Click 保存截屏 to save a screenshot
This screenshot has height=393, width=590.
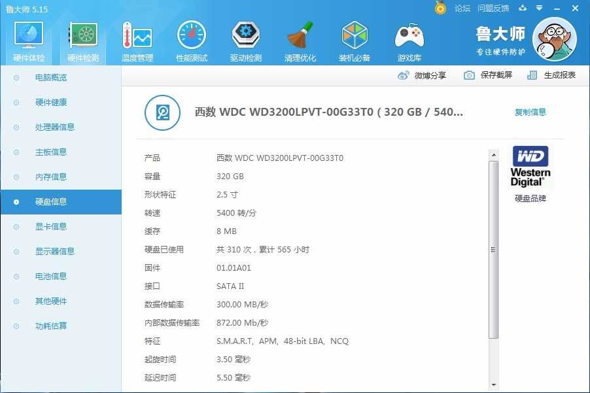488,75
